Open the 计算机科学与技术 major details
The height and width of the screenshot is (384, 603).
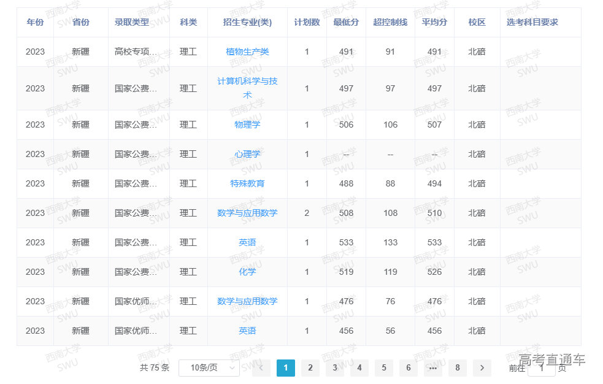[247, 88]
